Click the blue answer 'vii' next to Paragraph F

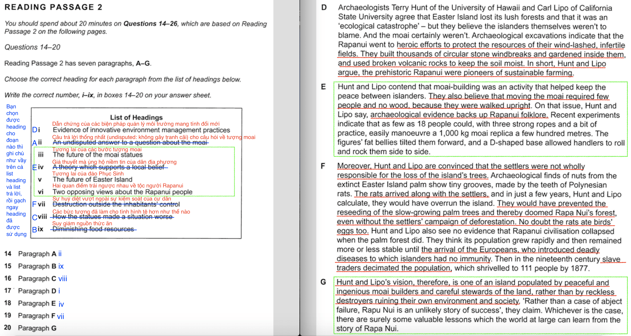tap(60, 316)
